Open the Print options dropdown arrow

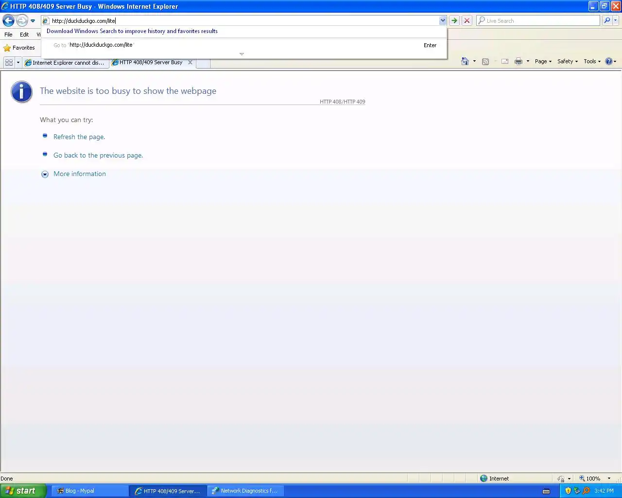[x=528, y=61]
